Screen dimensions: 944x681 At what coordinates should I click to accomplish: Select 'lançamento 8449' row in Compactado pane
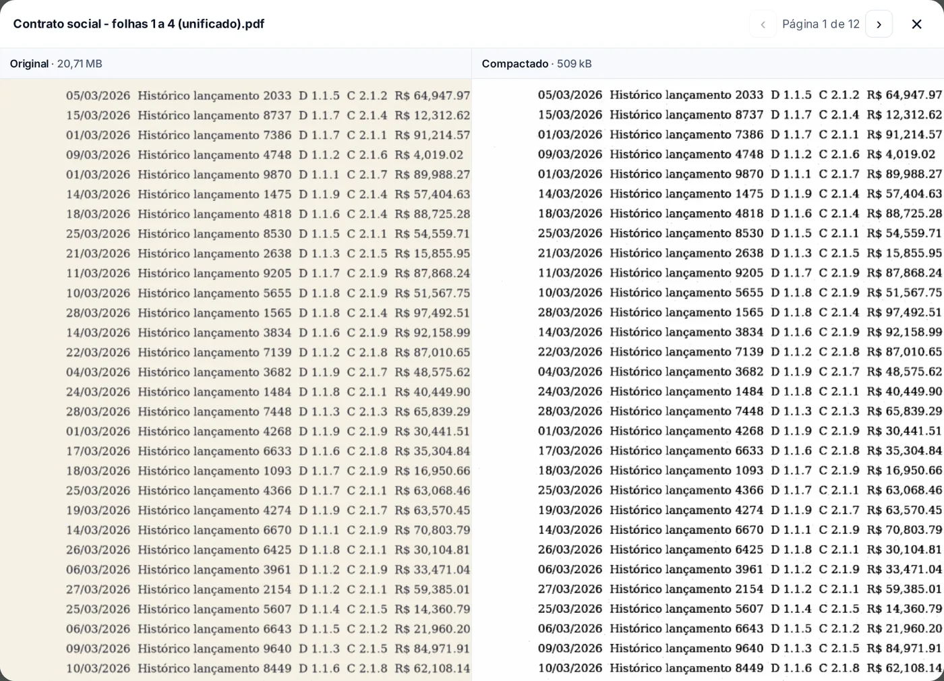[x=740, y=668]
